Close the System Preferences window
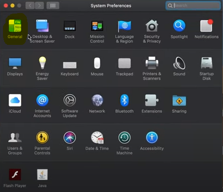The width and height of the screenshot is (223, 192). pyautogui.click(x=6, y=6)
